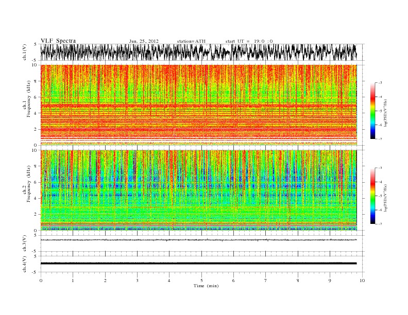Click the 'ch.4(V)' axis label

25,264
